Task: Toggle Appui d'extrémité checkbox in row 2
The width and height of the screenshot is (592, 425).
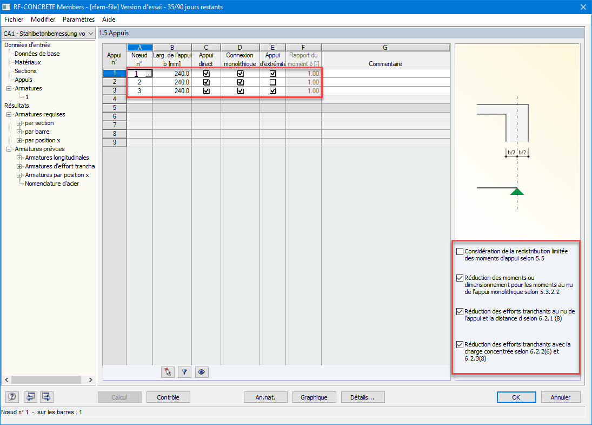Action: pyautogui.click(x=272, y=82)
